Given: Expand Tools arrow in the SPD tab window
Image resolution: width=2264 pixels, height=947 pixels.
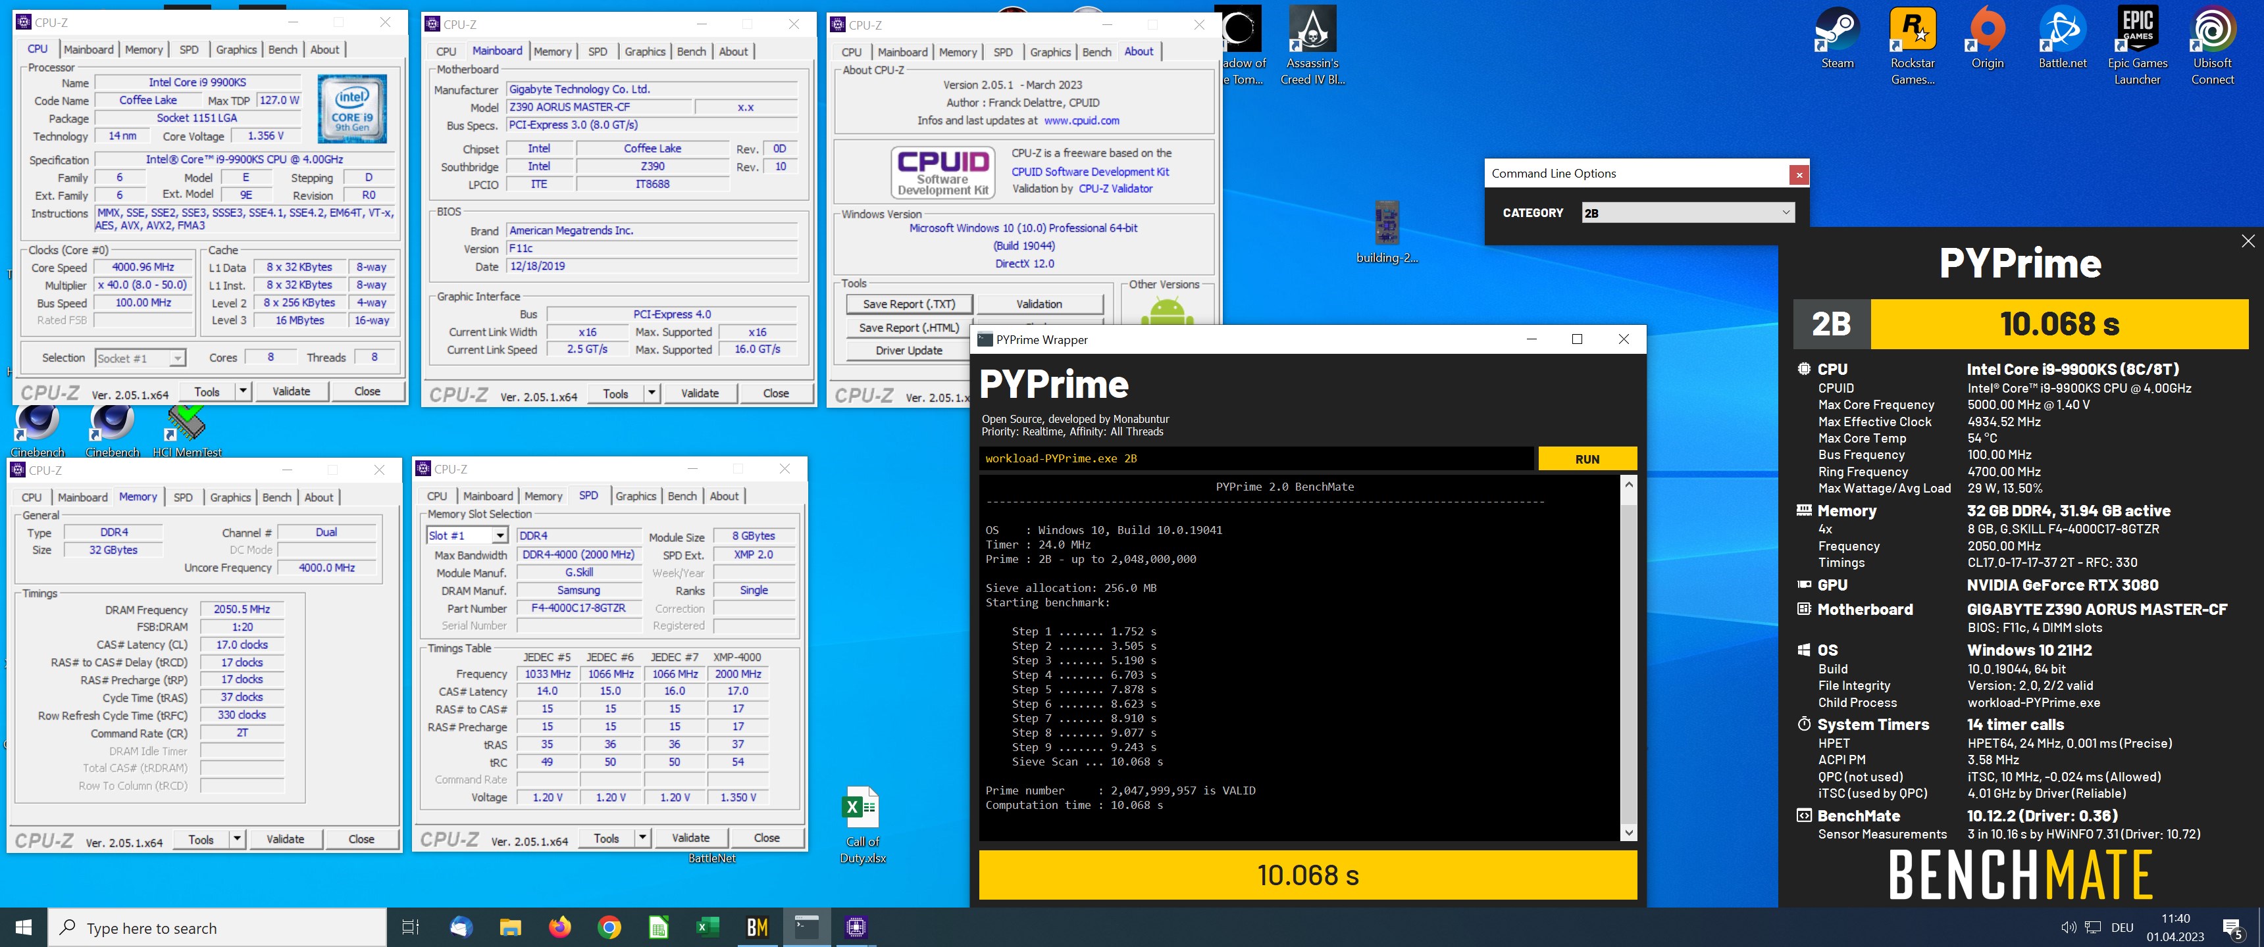Looking at the screenshot, I should (642, 838).
